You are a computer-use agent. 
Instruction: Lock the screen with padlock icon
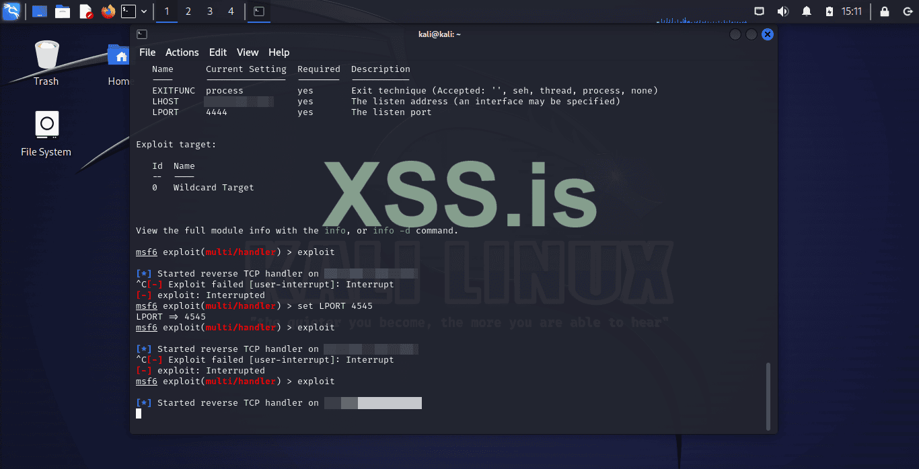click(885, 11)
